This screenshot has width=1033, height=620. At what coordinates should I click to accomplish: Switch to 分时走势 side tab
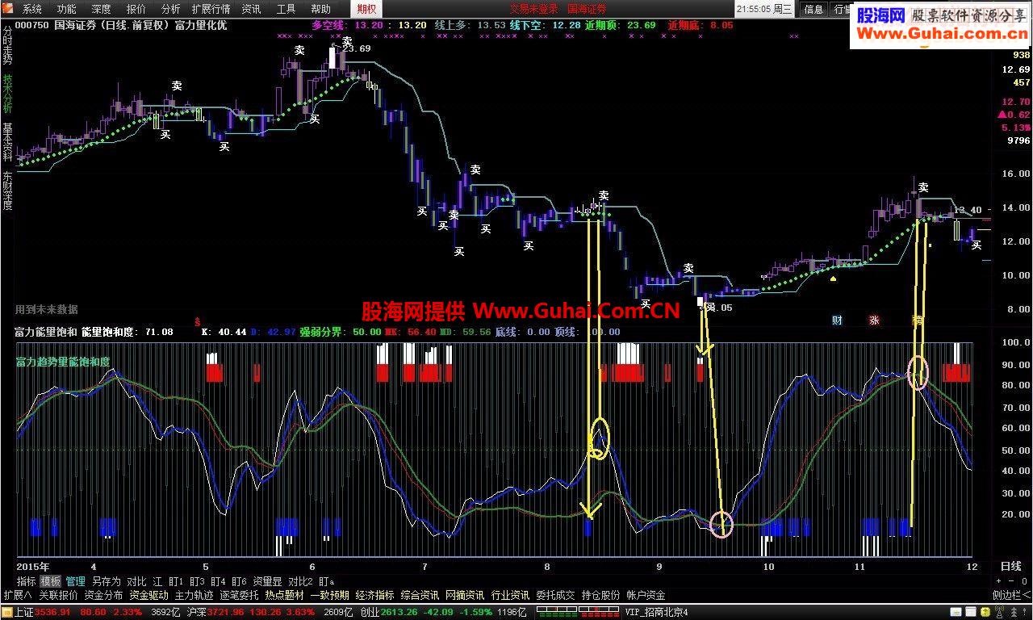[7, 47]
